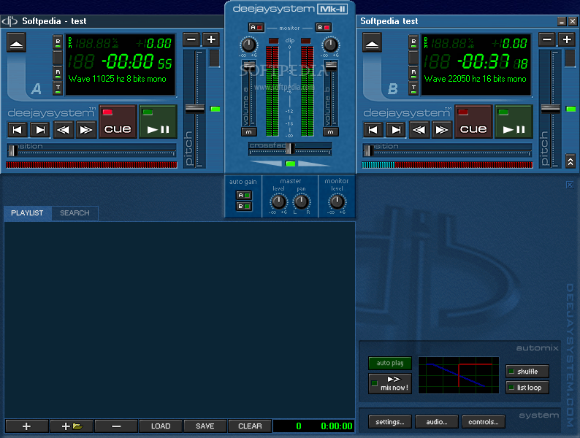
Task: Toggle the T mode button on deck A display
Action: tap(58, 88)
